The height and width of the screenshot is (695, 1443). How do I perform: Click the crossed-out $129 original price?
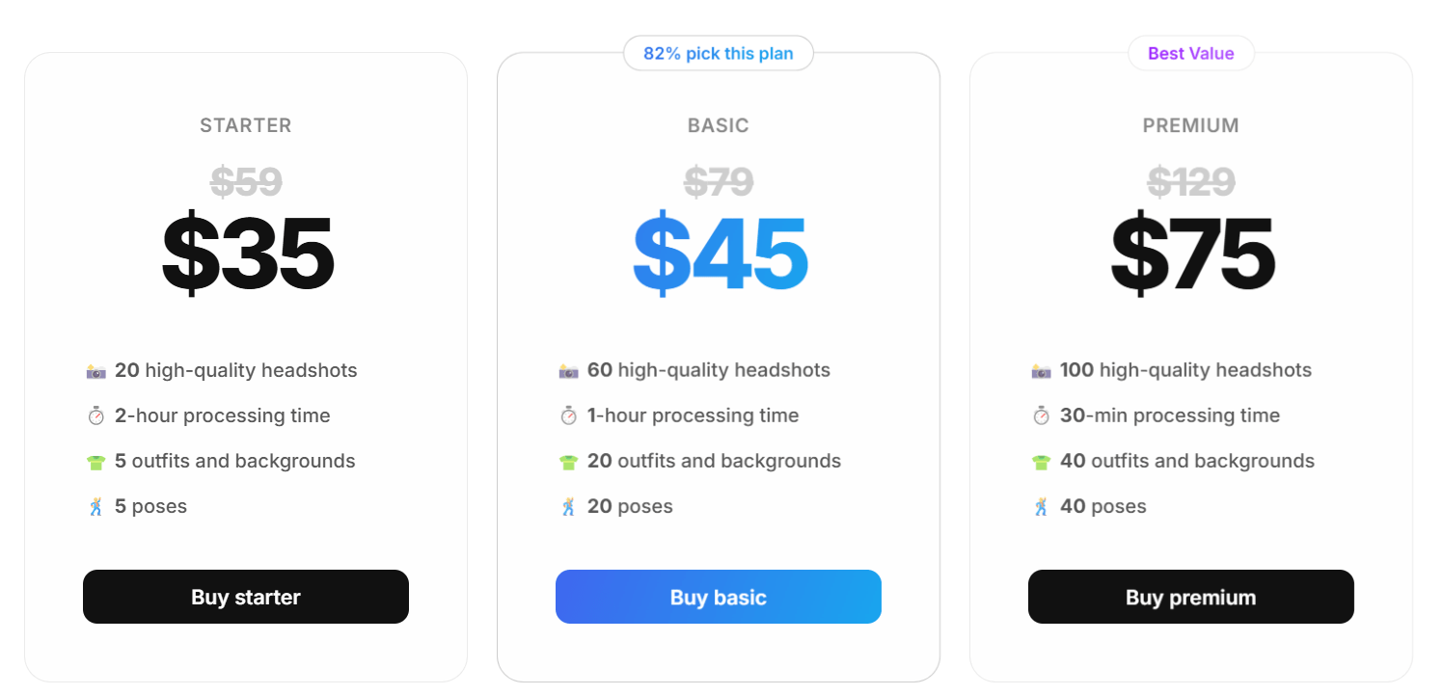[1191, 181]
